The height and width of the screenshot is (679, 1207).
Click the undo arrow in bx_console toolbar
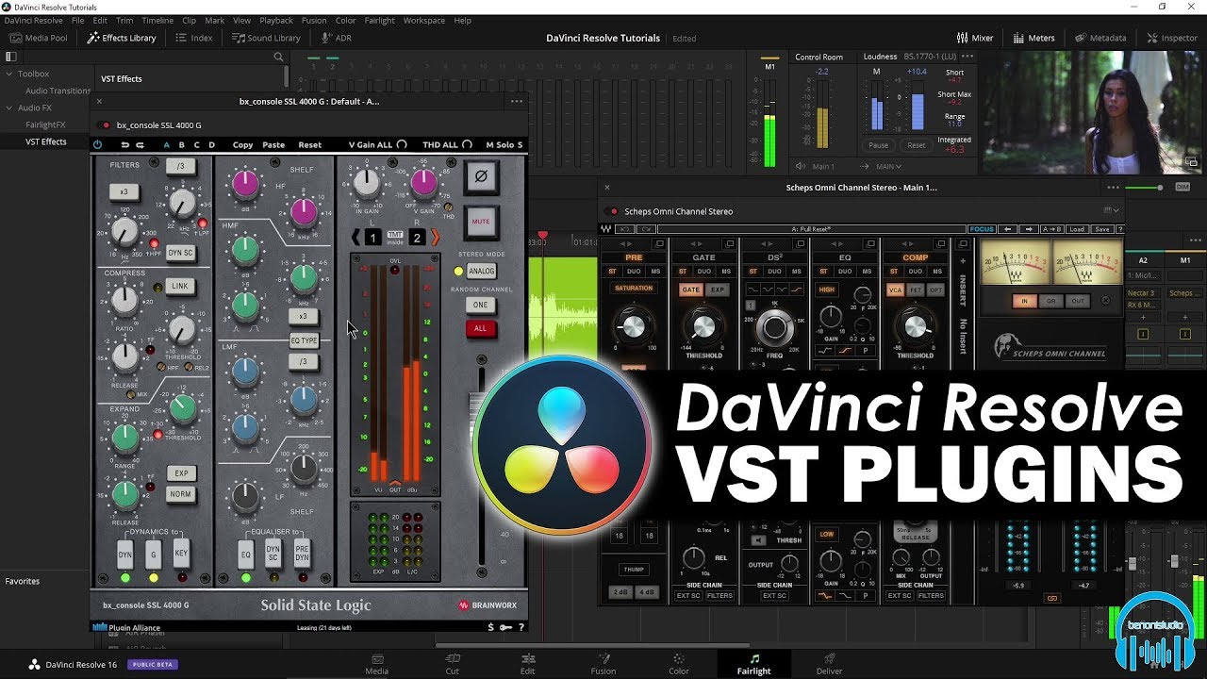(x=125, y=144)
